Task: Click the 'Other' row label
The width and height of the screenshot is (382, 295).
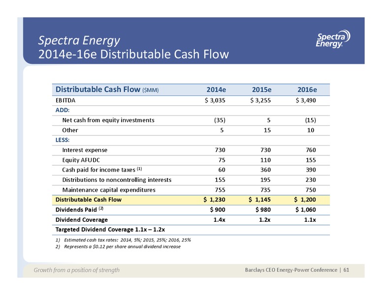Action: pos(70,130)
